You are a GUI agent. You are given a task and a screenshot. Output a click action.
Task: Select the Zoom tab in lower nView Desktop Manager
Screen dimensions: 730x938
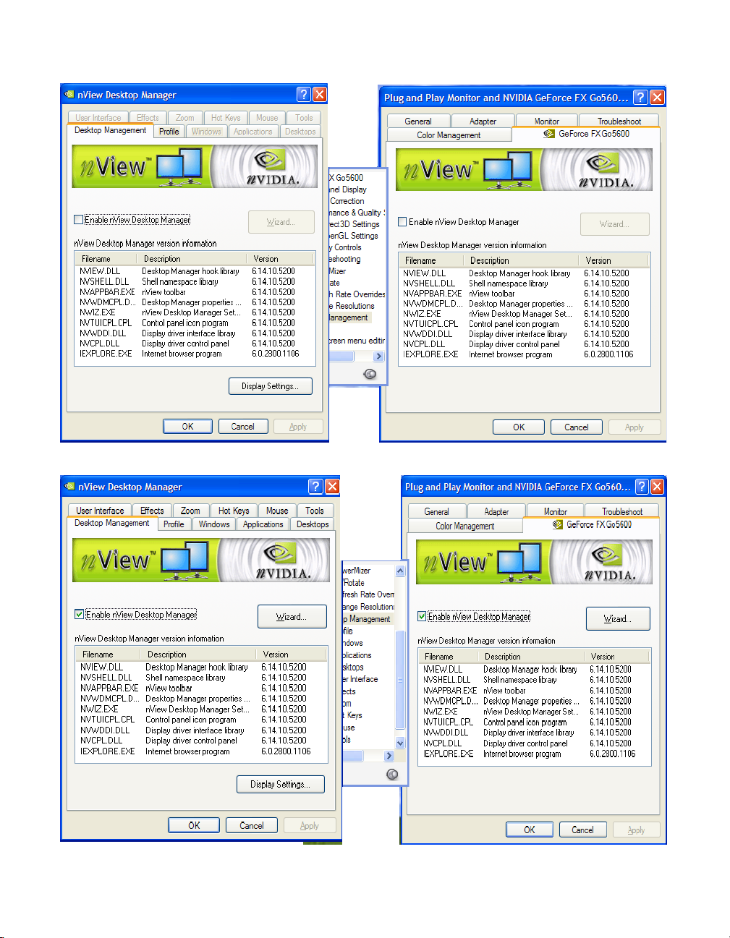click(x=190, y=511)
